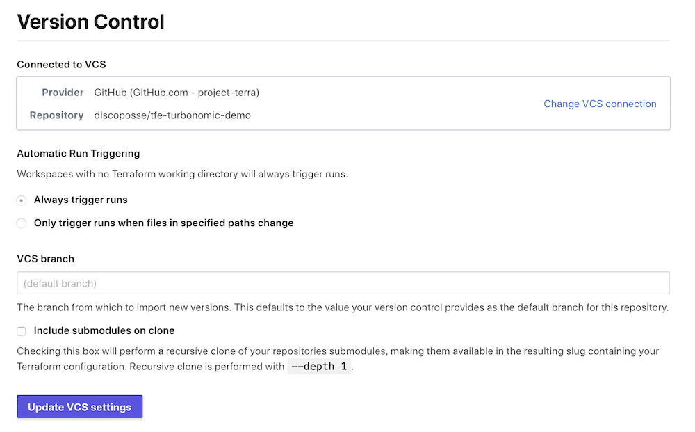This screenshot has width=695, height=432.
Task: Click the GitHub project-terra provider value
Action: 177,93
